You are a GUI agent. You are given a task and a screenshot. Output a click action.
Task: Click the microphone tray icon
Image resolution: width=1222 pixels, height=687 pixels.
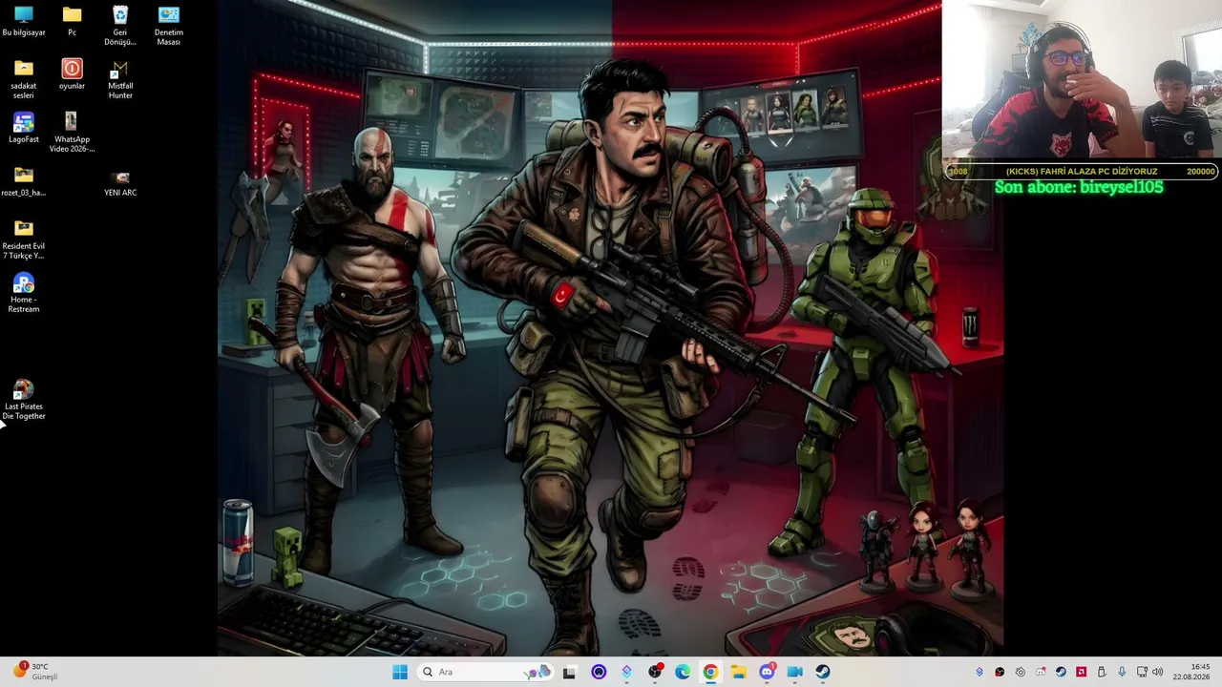tap(1122, 672)
